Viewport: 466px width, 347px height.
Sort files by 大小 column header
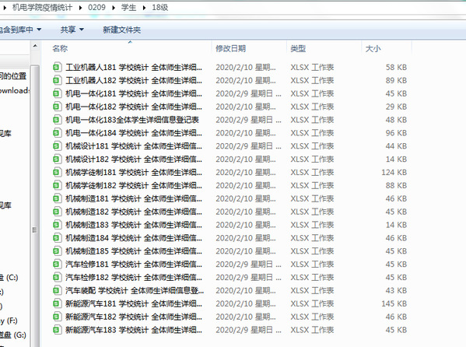pos(373,48)
